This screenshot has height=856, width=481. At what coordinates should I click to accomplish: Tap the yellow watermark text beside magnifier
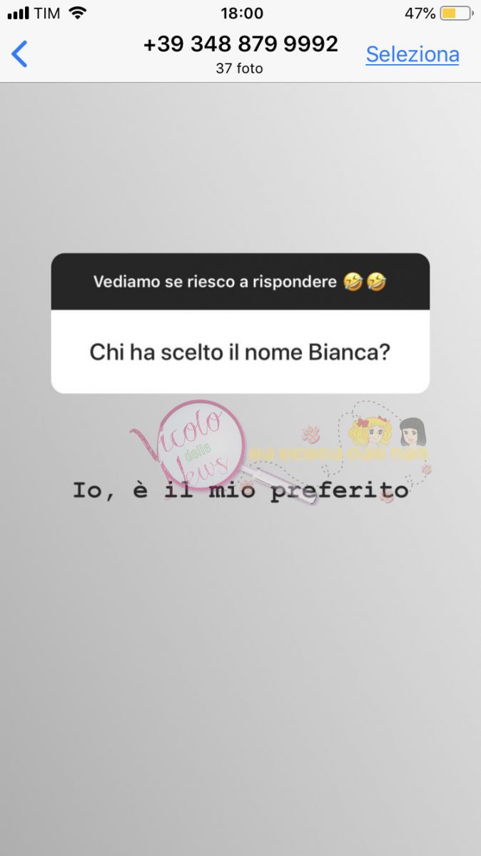pyautogui.click(x=338, y=454)
